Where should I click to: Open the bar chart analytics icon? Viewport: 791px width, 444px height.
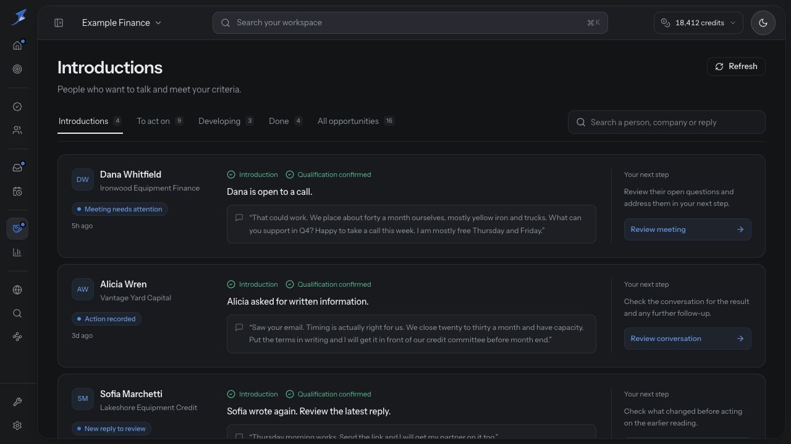tap(17, 252)
